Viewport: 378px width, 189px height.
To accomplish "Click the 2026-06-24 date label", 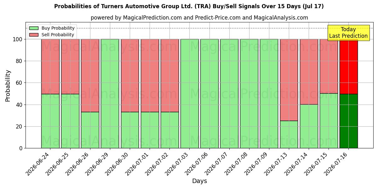I will [x=38, y=163].
